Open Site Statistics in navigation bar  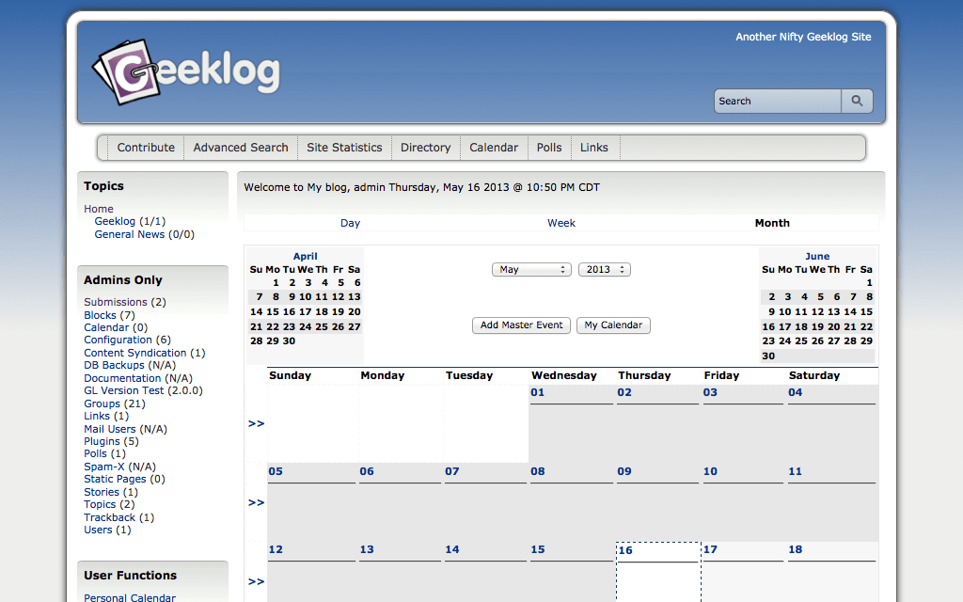[344, 148]
